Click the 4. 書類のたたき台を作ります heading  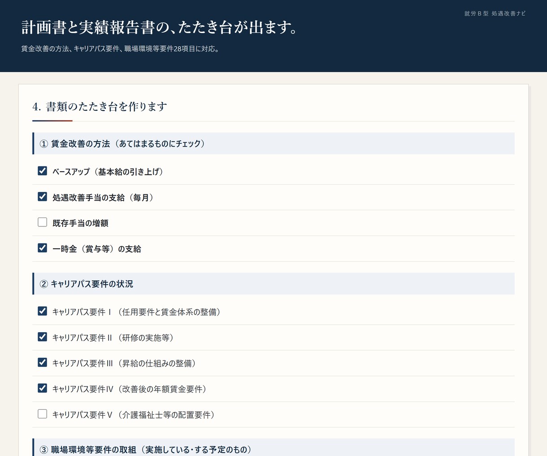click(100, 107)
